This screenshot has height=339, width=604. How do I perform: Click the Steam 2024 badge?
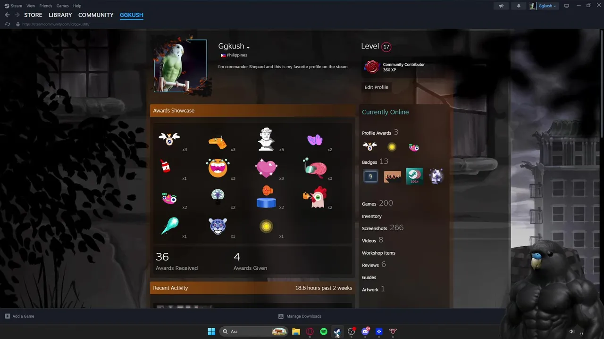pos(414,177)
